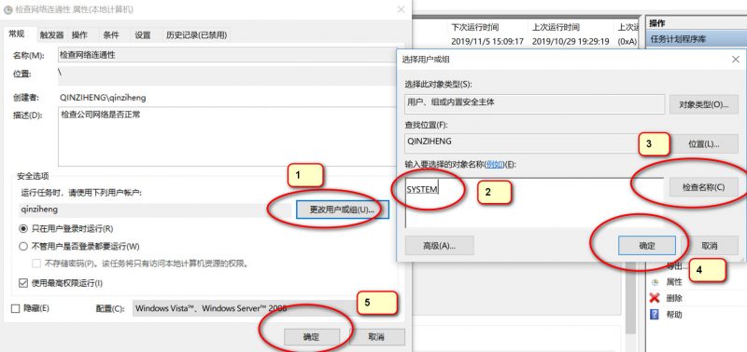The image size is (747, 352).
Task: Toggle the 不存储密码(P) checkbox
Action: pyautogui.click(x=36, y=264)
